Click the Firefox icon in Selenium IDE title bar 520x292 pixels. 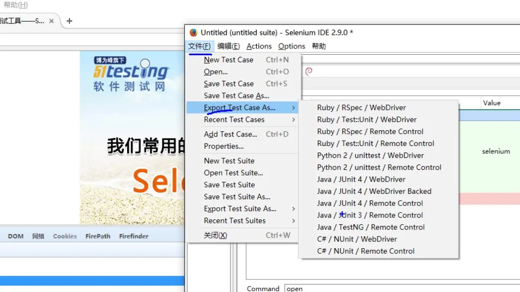[x=193, y=32]
